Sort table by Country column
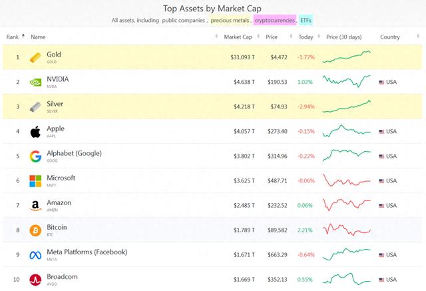This screenshot has height=291, width=426. (389, 37)
